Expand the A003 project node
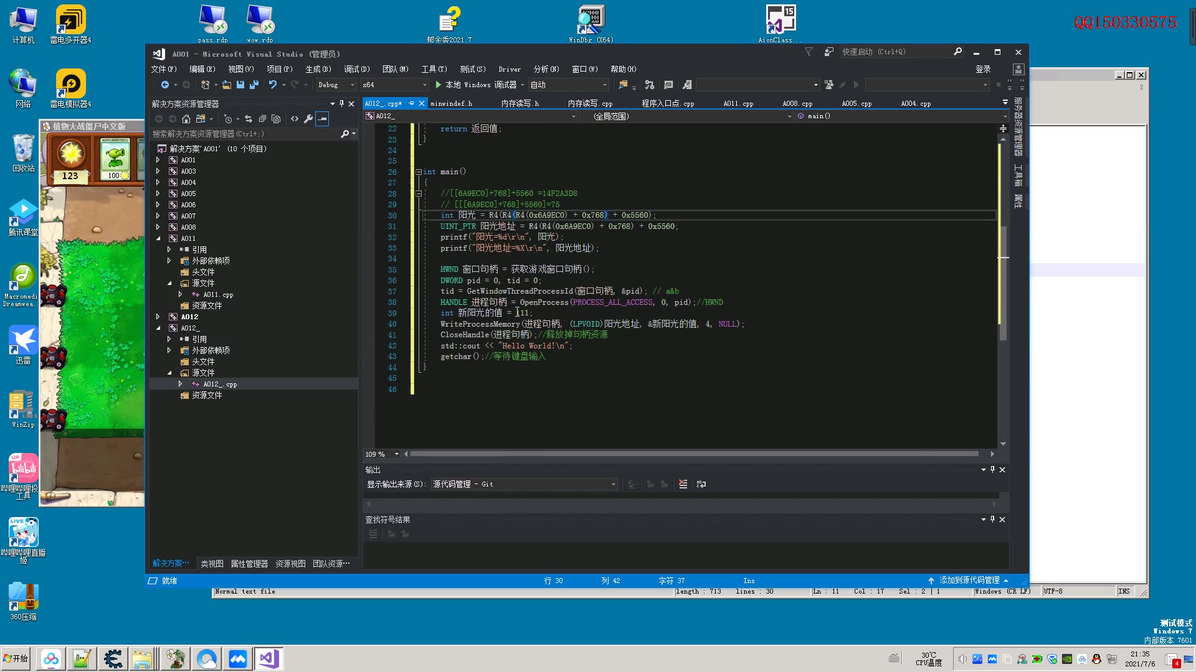 [158, 171]
